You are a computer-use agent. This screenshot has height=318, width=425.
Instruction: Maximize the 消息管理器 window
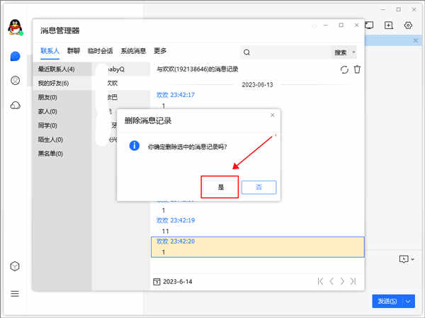click(x=341, y=25)
